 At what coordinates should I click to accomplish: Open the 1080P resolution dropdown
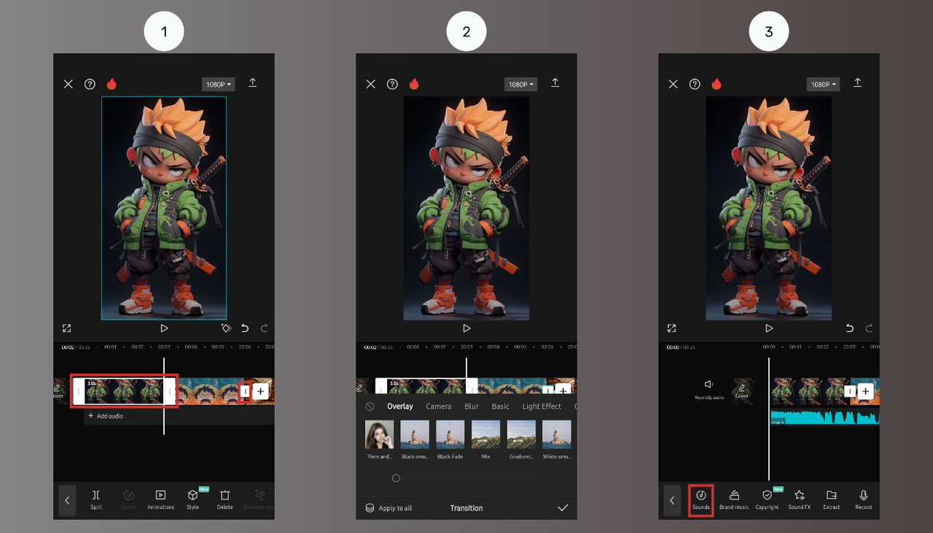(x=218, y=84)
